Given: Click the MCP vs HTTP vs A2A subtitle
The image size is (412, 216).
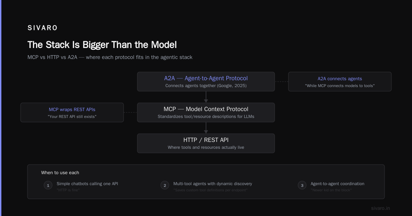Looking at the screenshot, I should point(110,57).
